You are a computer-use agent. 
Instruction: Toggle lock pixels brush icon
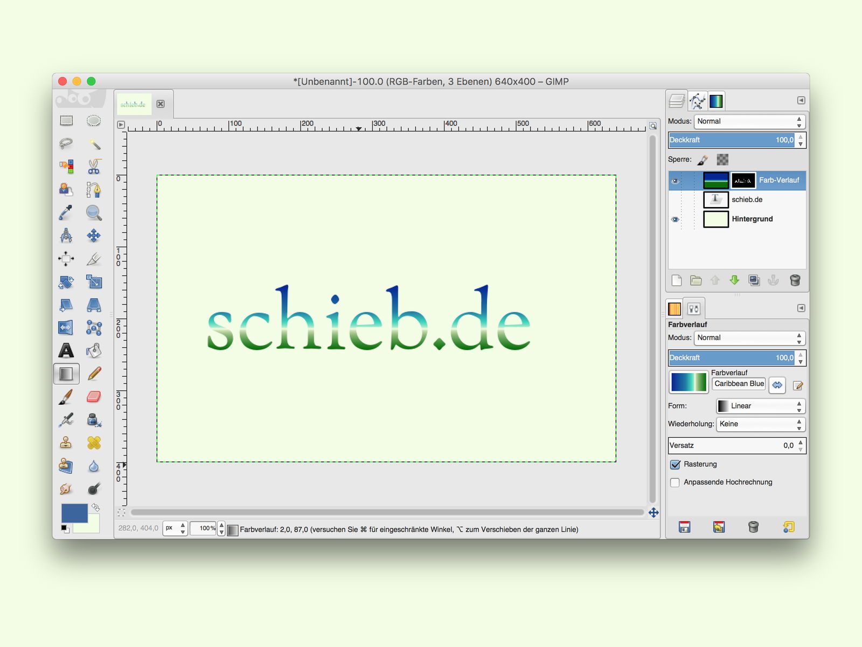(x=703, y=160)
